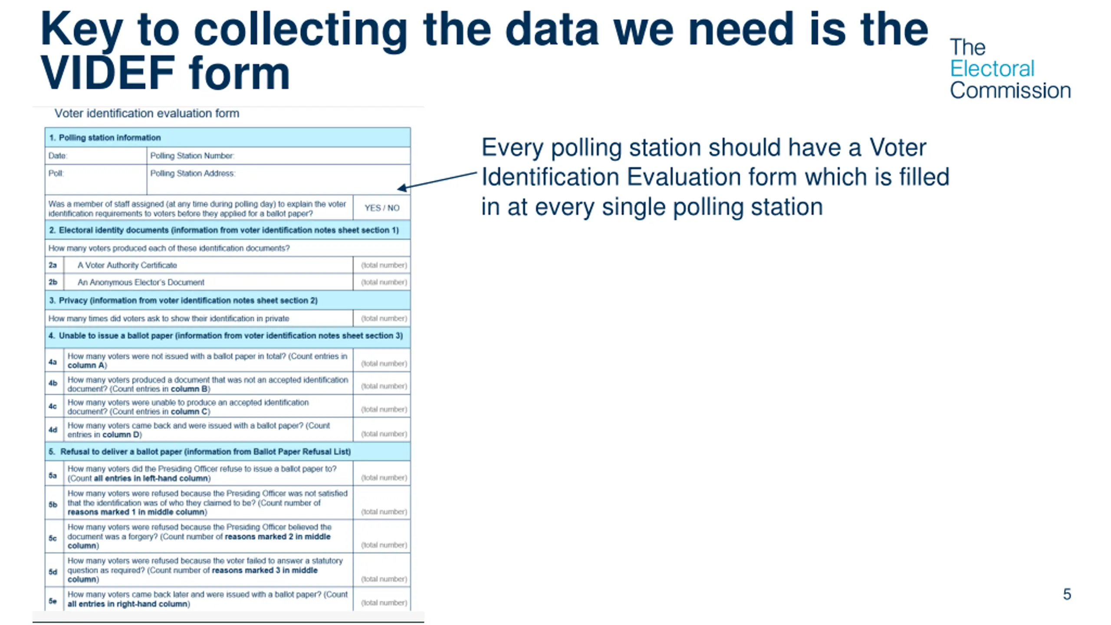Click total number box for row 4a
Screen dimensions: 1111x625
(382, 360)
